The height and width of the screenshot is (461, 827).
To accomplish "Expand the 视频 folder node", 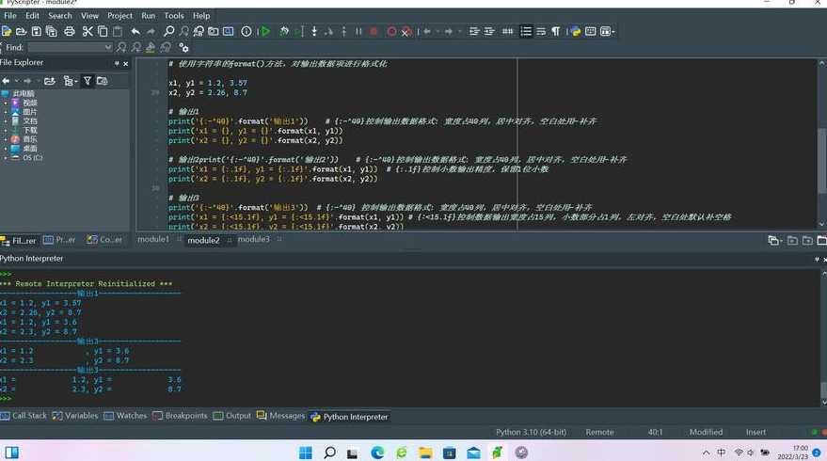I will tap(6, 103).
